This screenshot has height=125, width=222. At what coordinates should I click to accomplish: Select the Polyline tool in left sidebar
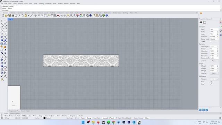click(2, 24)
